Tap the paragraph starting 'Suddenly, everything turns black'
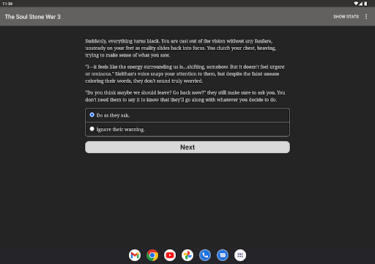375x264 pixels. (x=181, y=48)
